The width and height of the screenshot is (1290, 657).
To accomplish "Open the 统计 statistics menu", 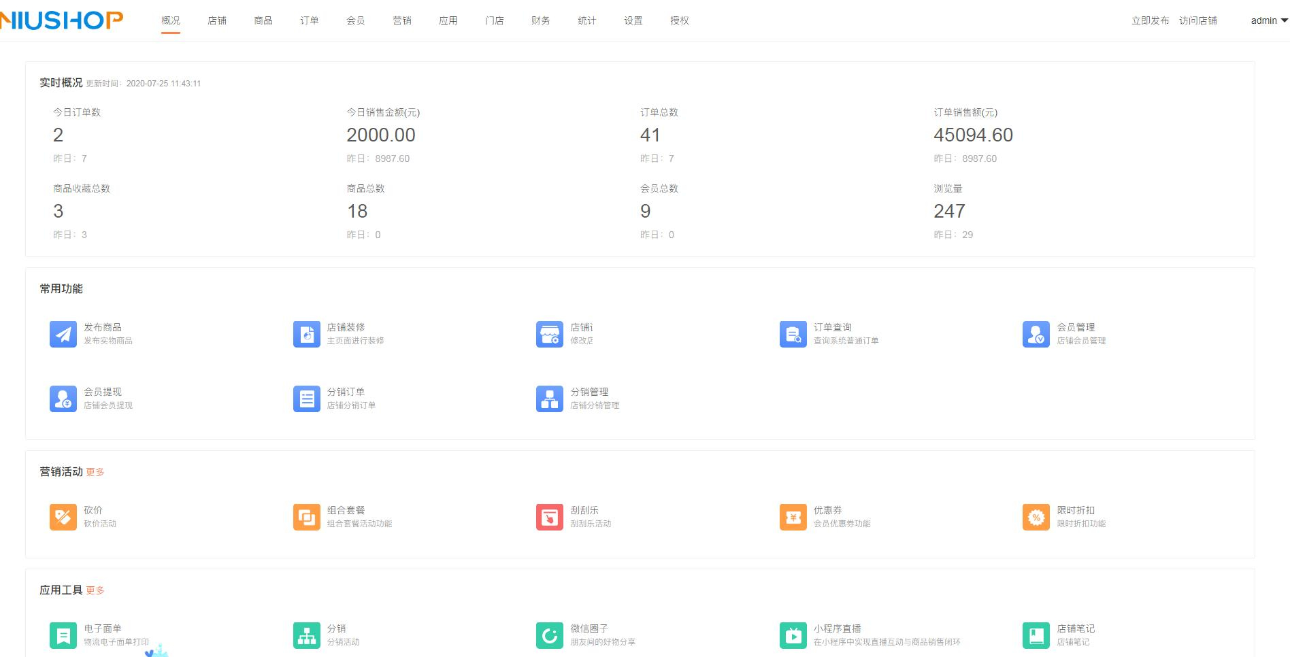I will click(x=586, y=20).
